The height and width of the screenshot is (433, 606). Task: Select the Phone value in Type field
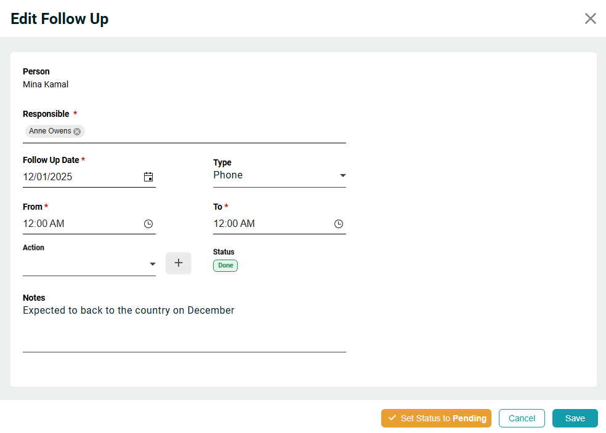pyautogui.click(x=228, y=175)
